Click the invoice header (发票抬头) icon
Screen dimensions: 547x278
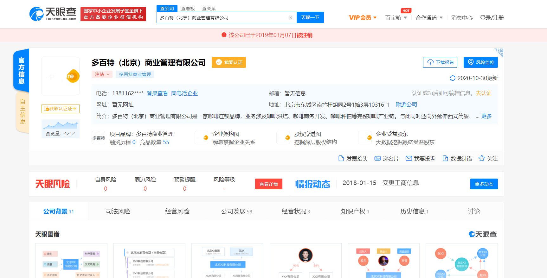point(341,158)
